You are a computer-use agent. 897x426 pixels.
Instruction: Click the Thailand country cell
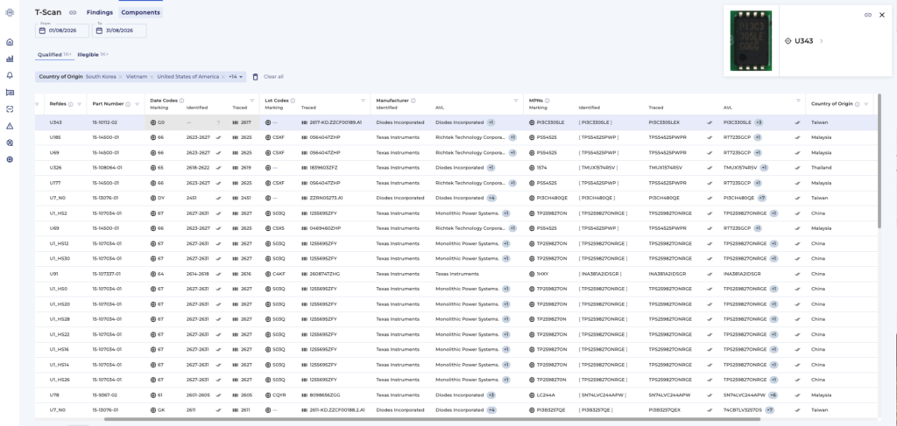tap(821, 168)
